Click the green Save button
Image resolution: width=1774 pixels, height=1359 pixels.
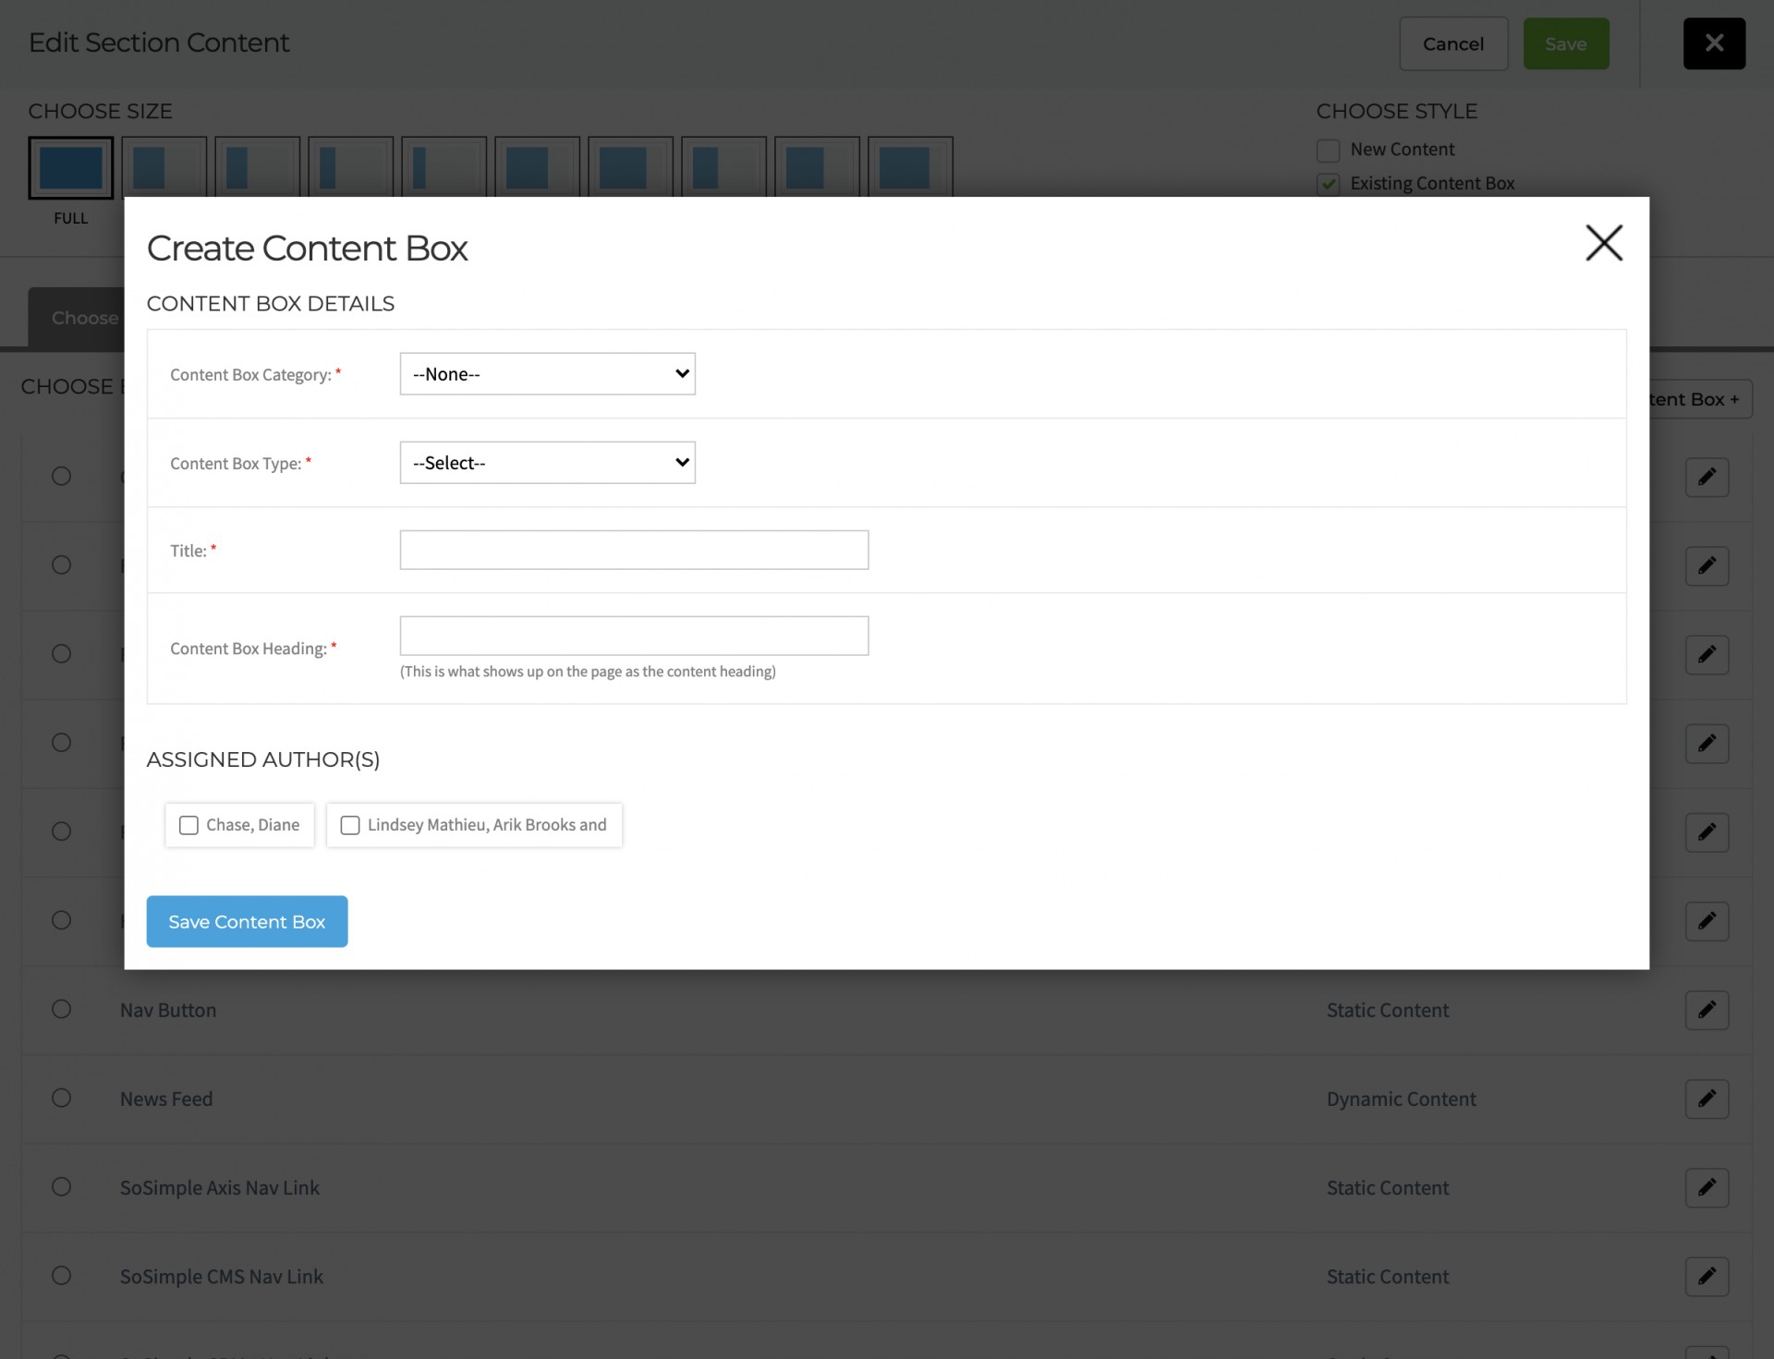[1565, 43]
